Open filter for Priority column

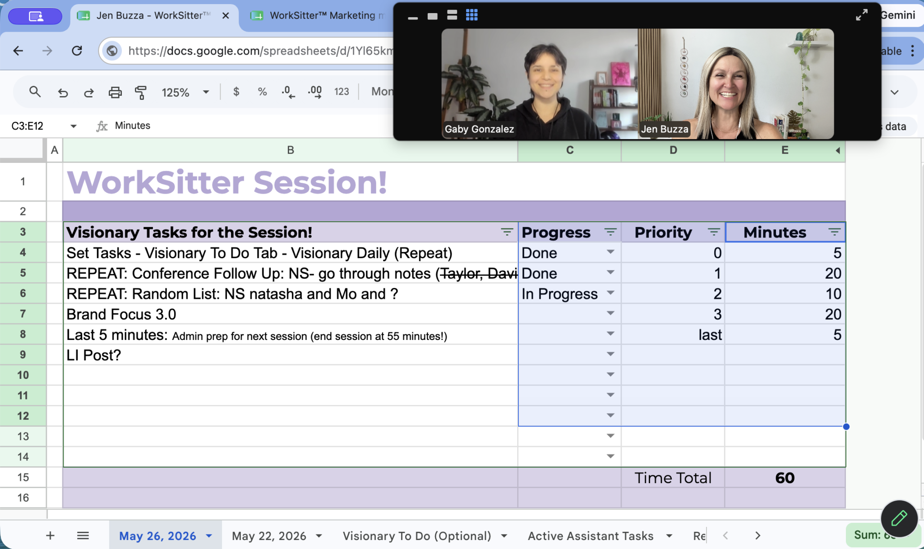713,232
